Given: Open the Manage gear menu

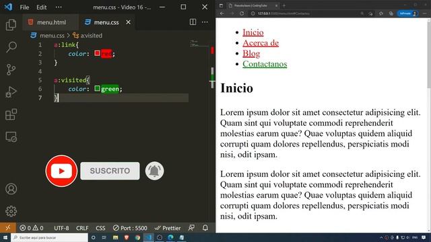Looking at the screenshot, I should (x=11, y=211).
